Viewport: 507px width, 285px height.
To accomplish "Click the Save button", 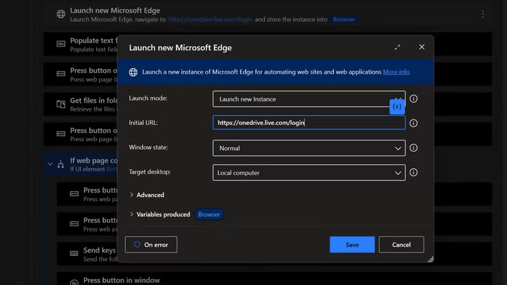I will (x=352, y=244).
